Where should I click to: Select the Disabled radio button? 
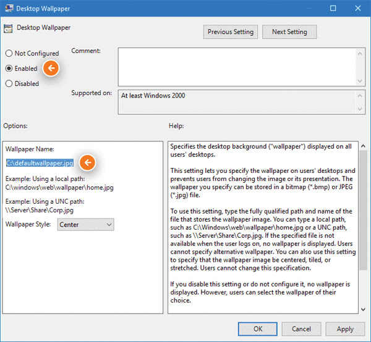point(9,83)
